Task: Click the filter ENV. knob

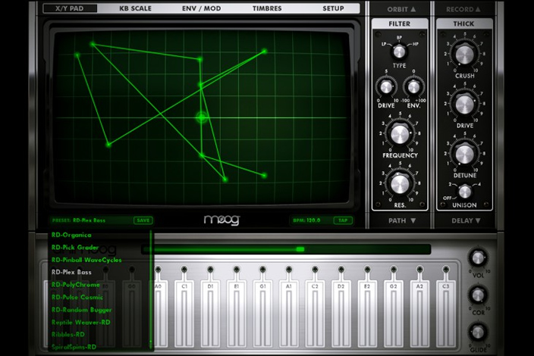Action: (413, 87)
